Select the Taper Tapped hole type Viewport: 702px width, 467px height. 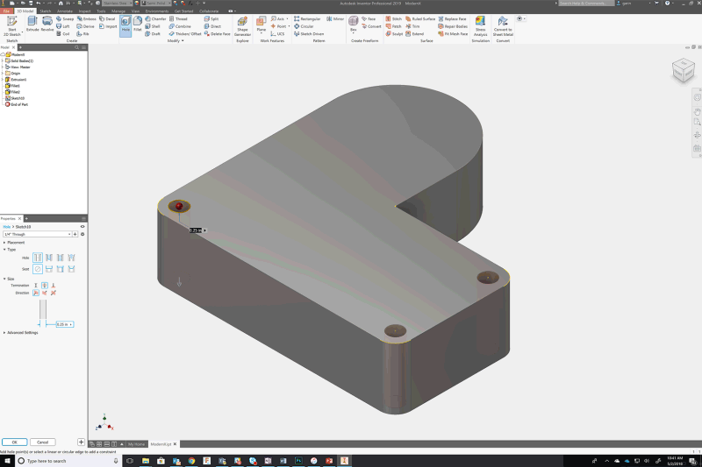(x=71, y=258)
